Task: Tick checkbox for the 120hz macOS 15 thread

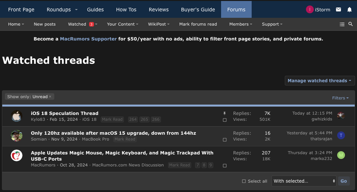Action: pyautogui.click(x=225, y=140)
